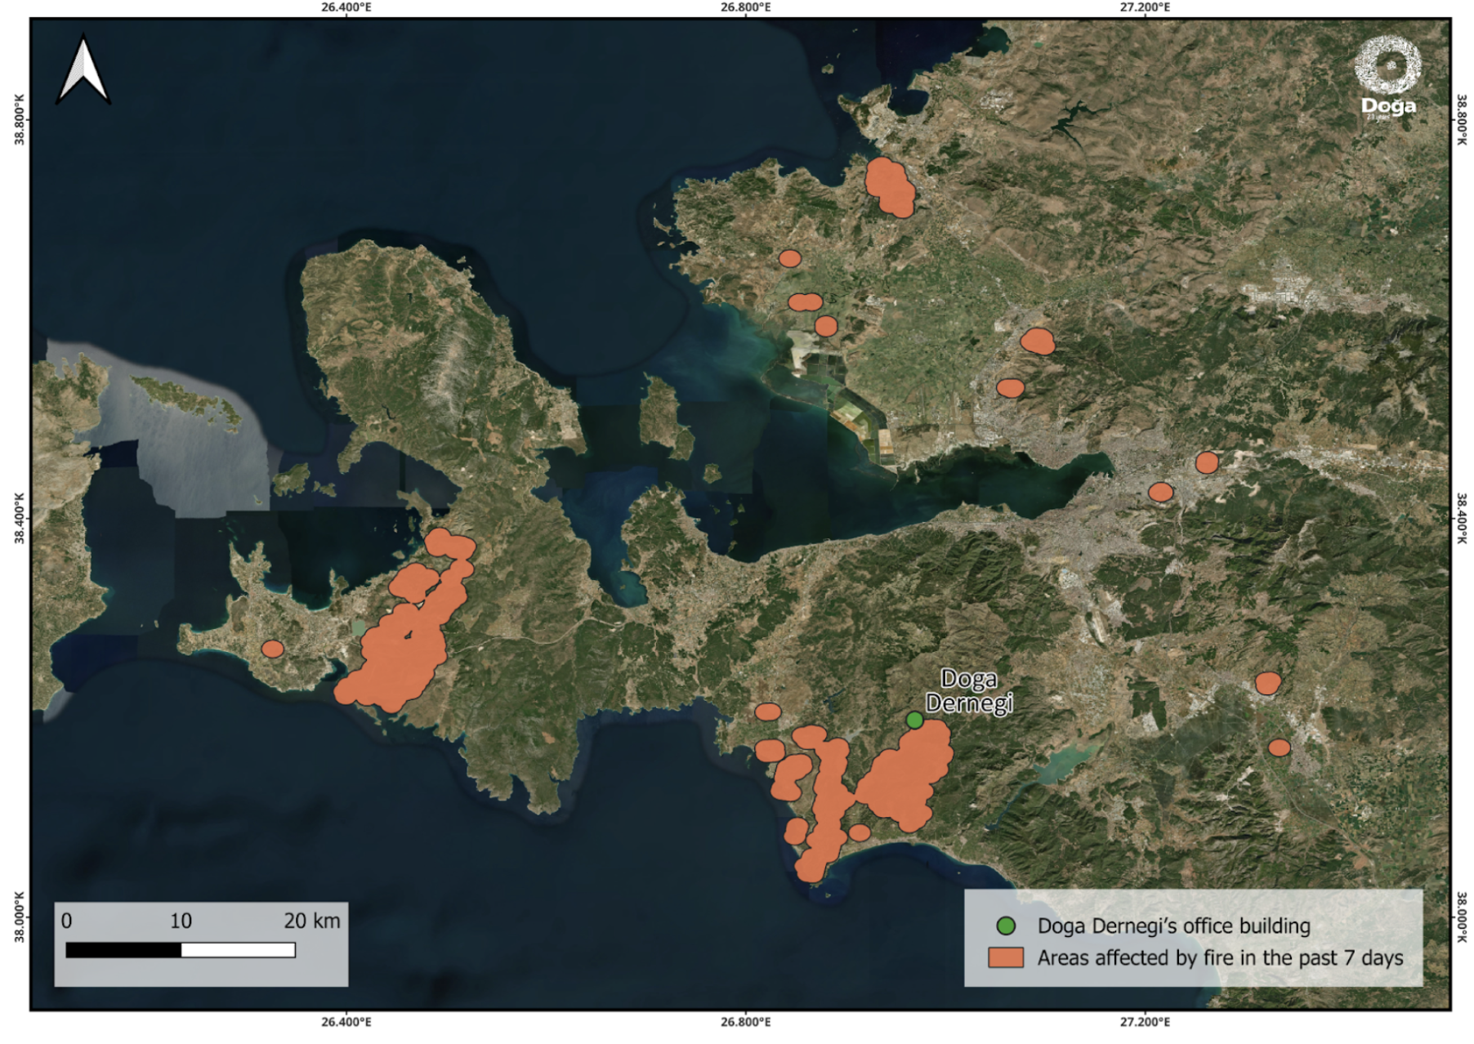Click left axis label '38.800°K'
This screenshot has width=1474, height=1044.
(x=20, y=120)
